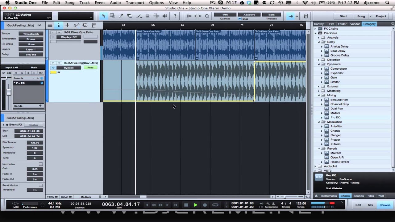The image size is (395, 222).
Task: Expand the Mastering folder in browser
Action: (x=319, y=91)
